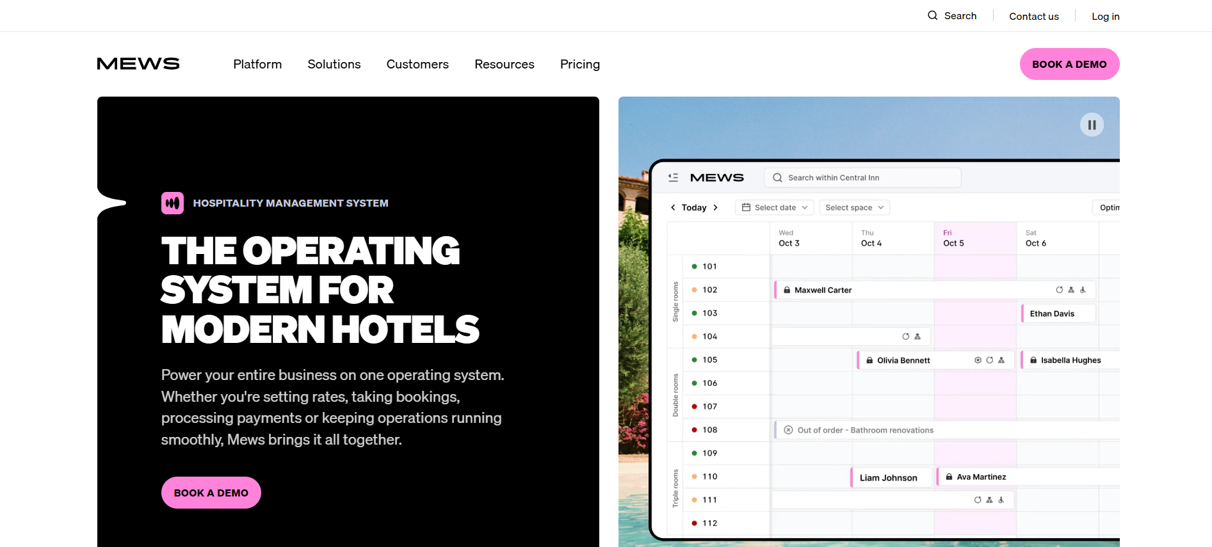The height and width of the screenshot is (547, 1212).
Task: Click Book a Demo in hero section
Action: tap(211, 493)
